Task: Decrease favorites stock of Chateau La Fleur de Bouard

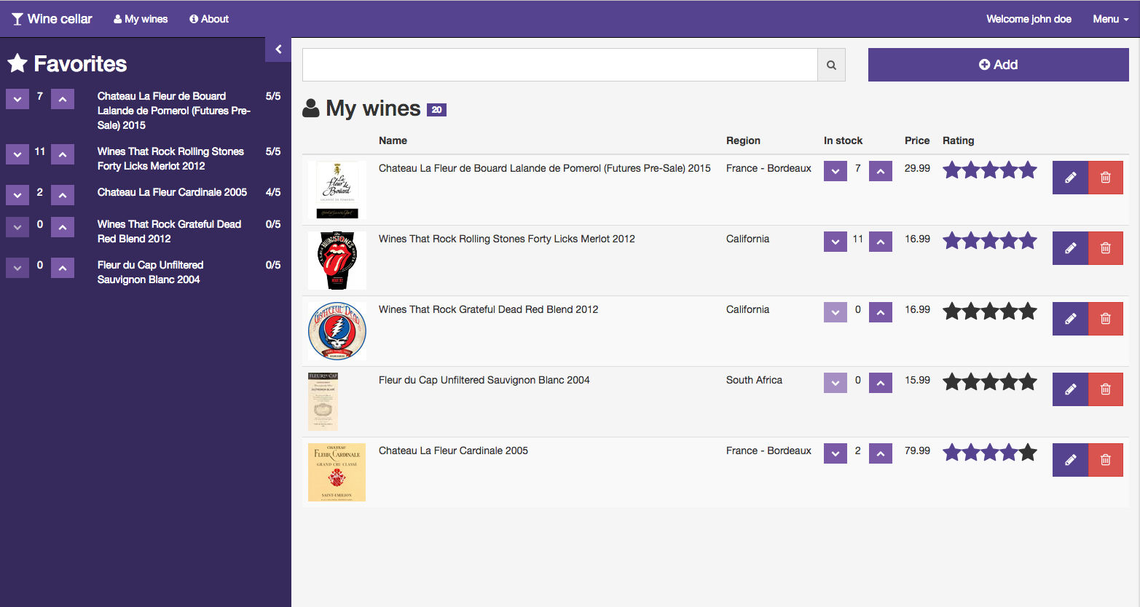Action: pos(17,99)
